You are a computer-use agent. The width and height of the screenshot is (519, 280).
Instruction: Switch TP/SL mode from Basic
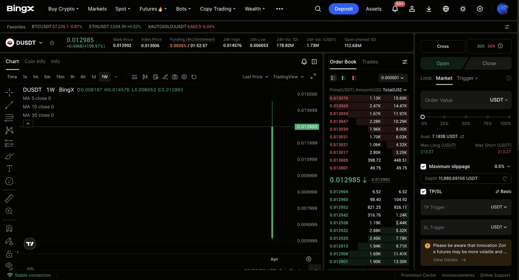pyautogui.click(x=503, y=192)
